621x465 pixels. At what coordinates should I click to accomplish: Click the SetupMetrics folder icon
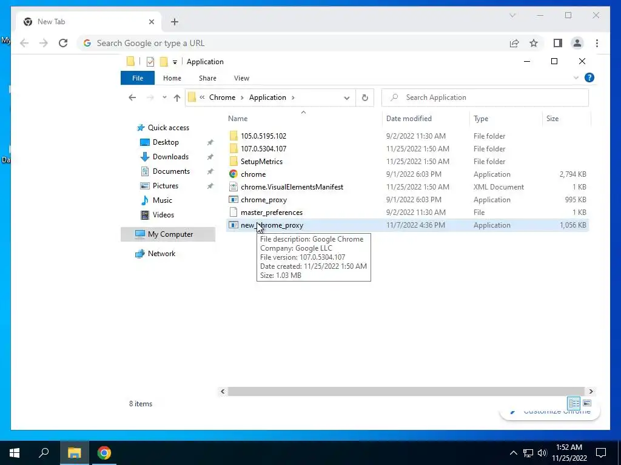233,161
